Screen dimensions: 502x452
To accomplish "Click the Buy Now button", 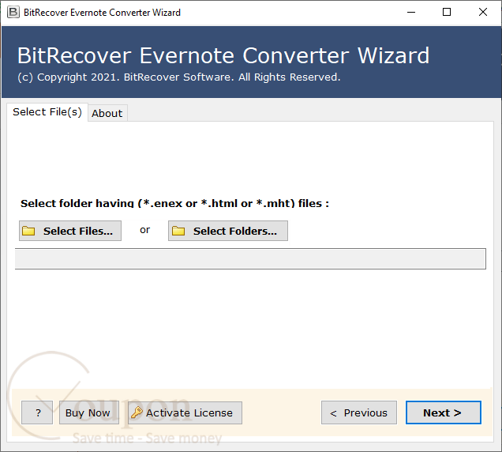I will click(x=89, y=412).
